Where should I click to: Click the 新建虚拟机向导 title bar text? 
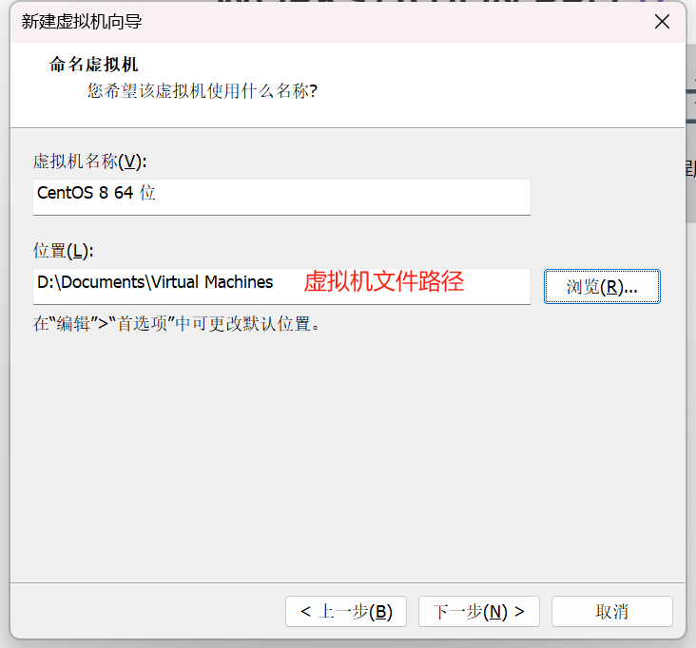click(x=83, y=21)
